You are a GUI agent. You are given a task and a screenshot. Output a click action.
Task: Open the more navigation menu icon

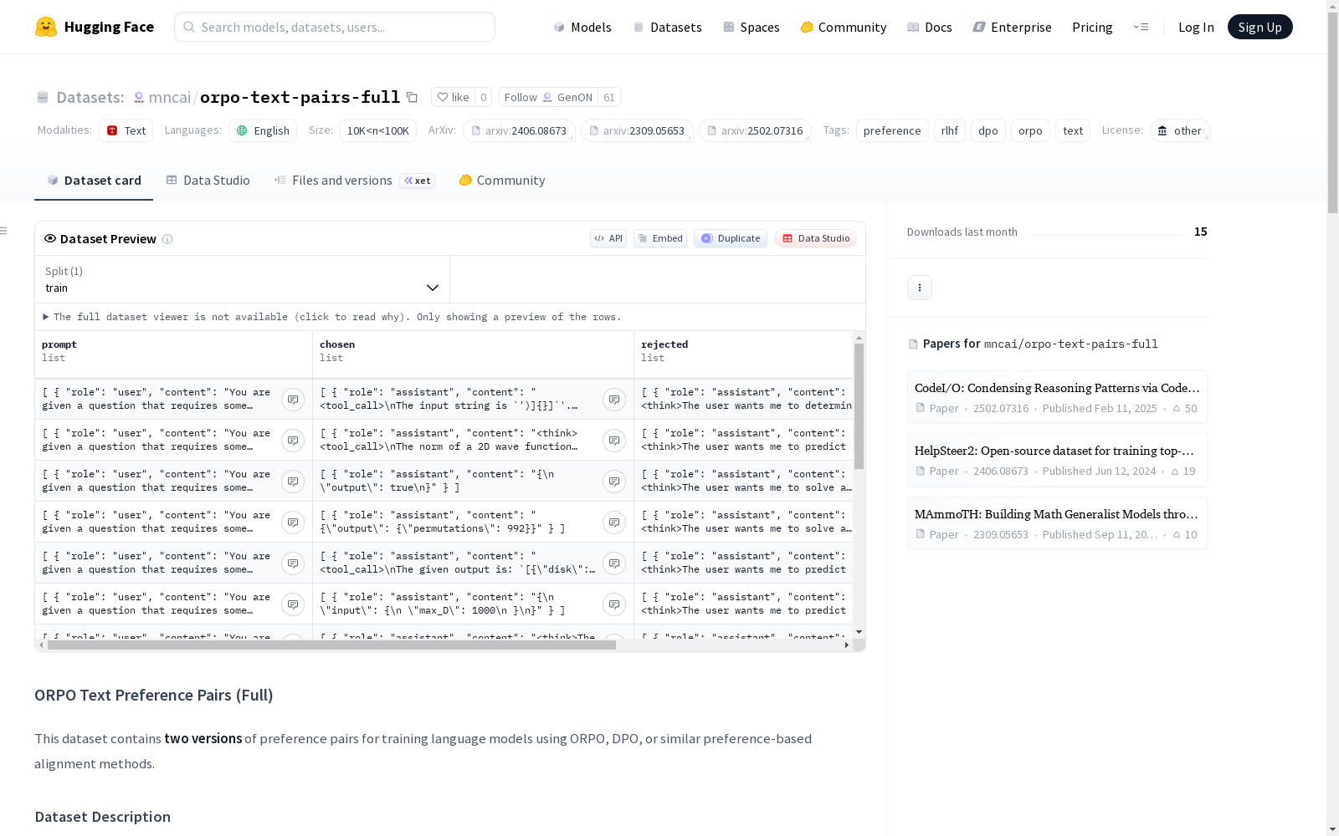pos(1141,27)
